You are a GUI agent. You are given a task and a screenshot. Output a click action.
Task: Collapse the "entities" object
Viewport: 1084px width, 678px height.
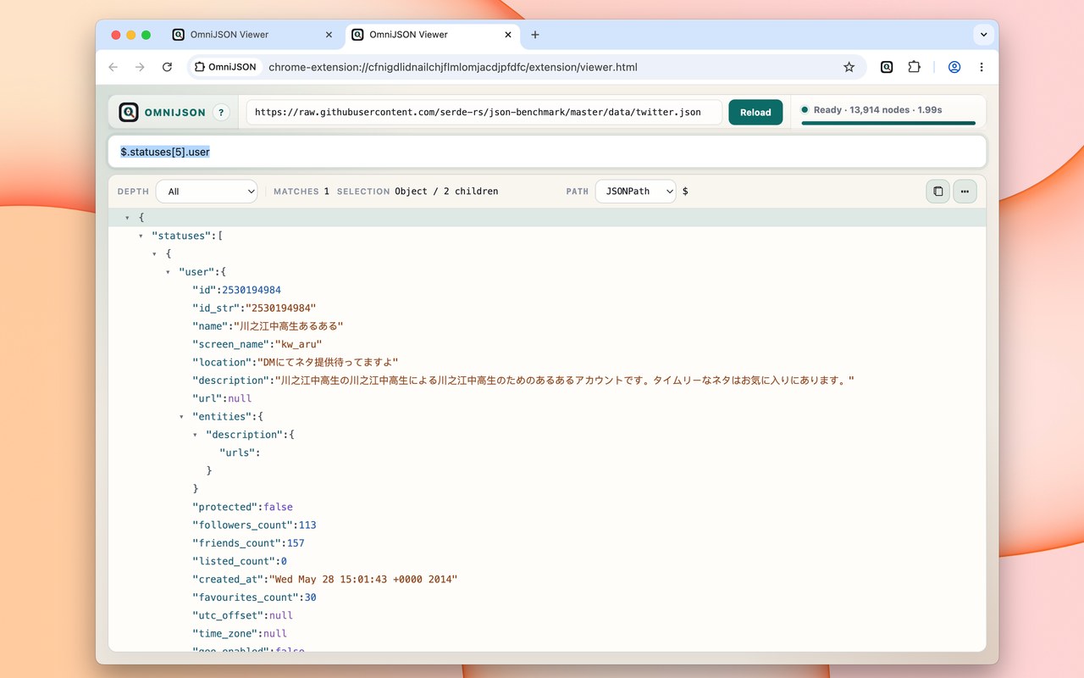pos(181,416)
